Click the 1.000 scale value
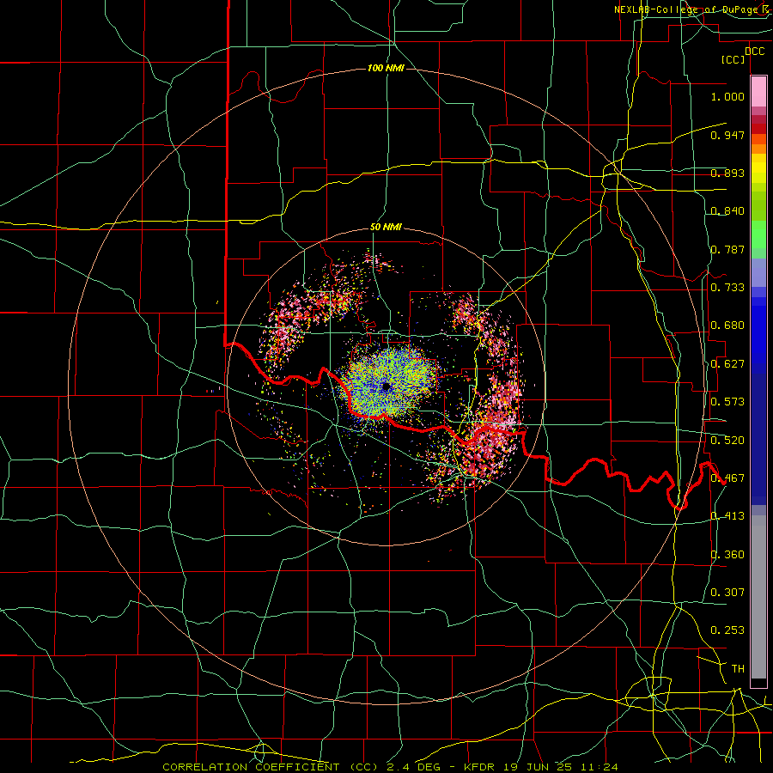This screenshot has width=773, height=773. click(x=727, y=96)
